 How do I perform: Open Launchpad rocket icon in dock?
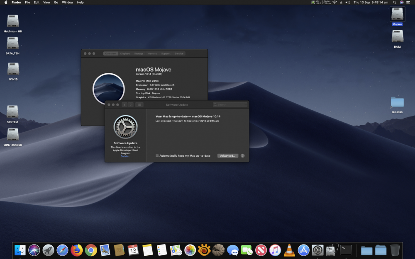(48, 250)
